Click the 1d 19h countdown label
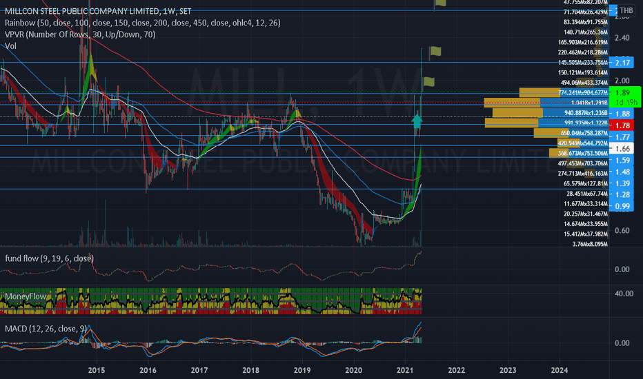This screenshot has height=379, width=643. click(x=626, y=102)
